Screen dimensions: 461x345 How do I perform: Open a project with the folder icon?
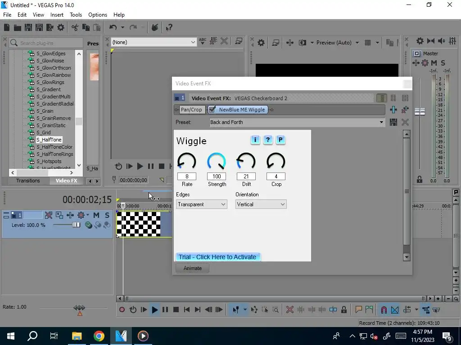tap(18, 27)
